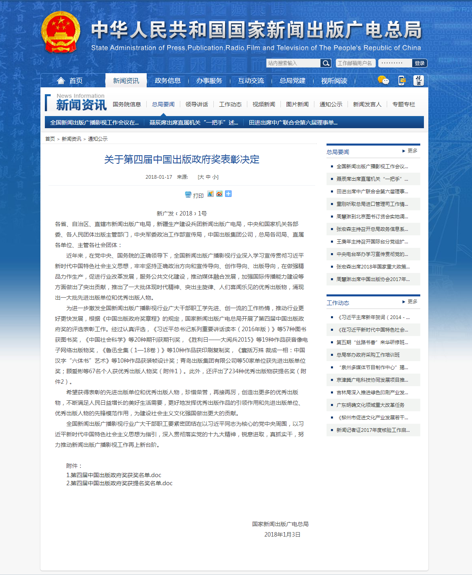Select 专题专栏 in the sub-navigation
472x575 pixels.
coord(404,104)
